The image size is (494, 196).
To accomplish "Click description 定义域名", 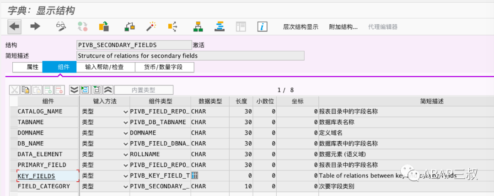I will 331,133.
